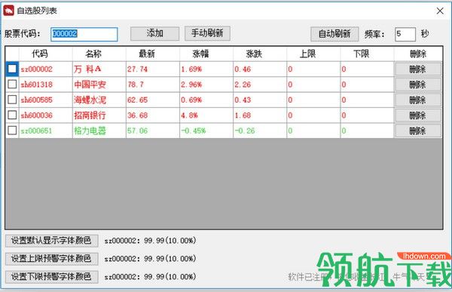This screenshot has height=292, width=452.
Task: Click the 中国平安 name cell
Action: (99, 85)
